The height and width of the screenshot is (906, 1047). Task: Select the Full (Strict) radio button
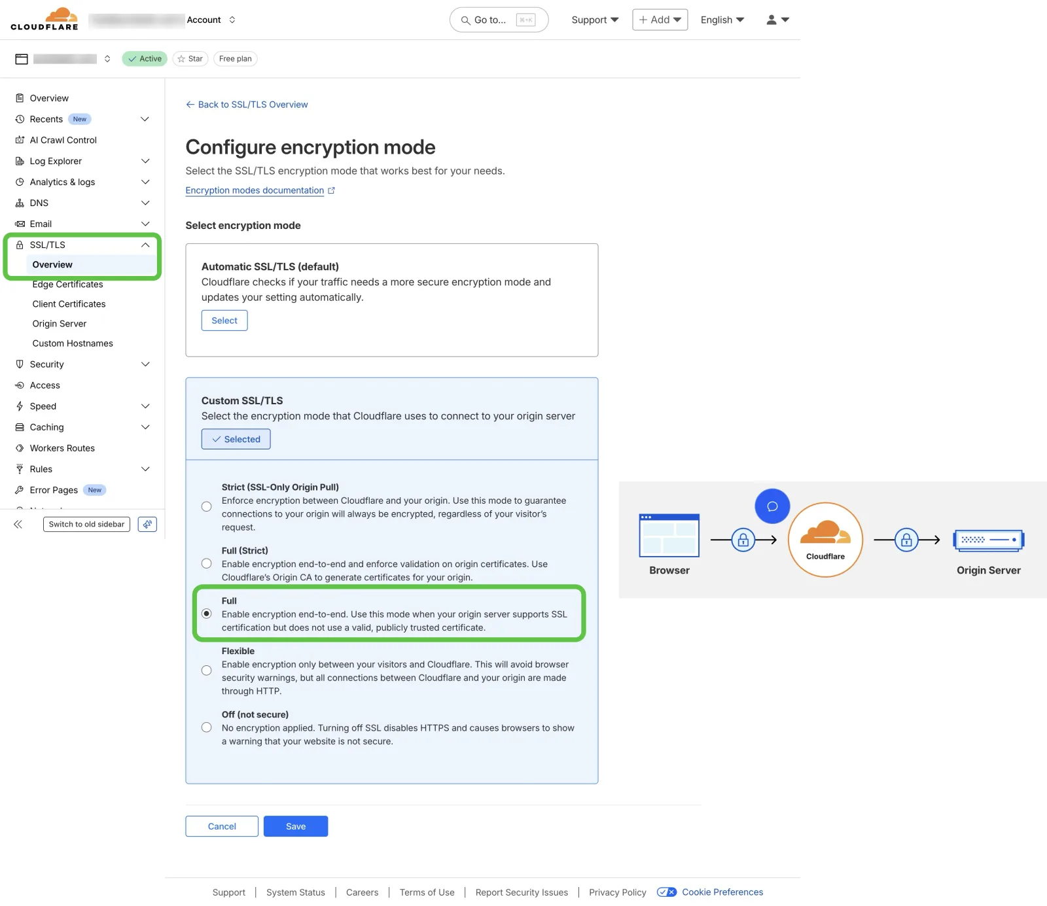(207, 564)
